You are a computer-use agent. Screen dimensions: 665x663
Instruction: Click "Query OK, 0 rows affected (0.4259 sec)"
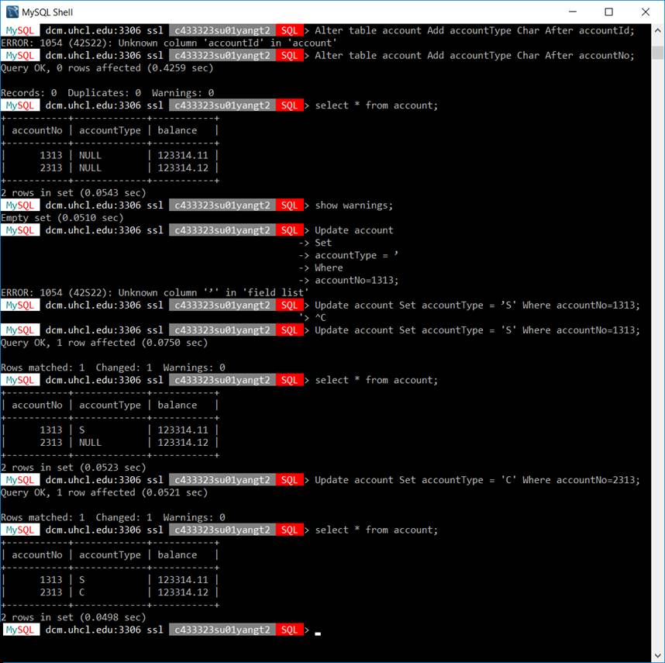[x=107, y=68]
